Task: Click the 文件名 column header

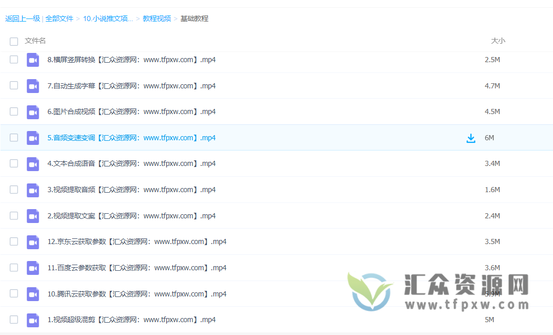Action: point(35,41)
